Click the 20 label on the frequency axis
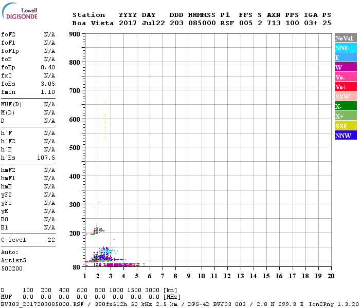 tap(331, 276)
